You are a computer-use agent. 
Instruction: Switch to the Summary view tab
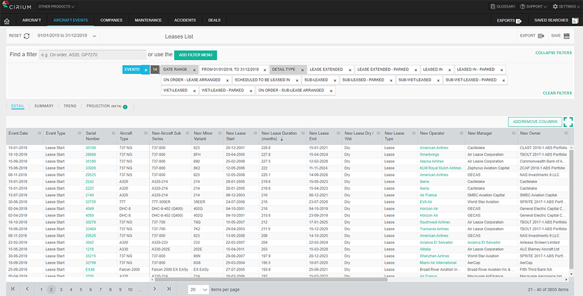[44, 106]
